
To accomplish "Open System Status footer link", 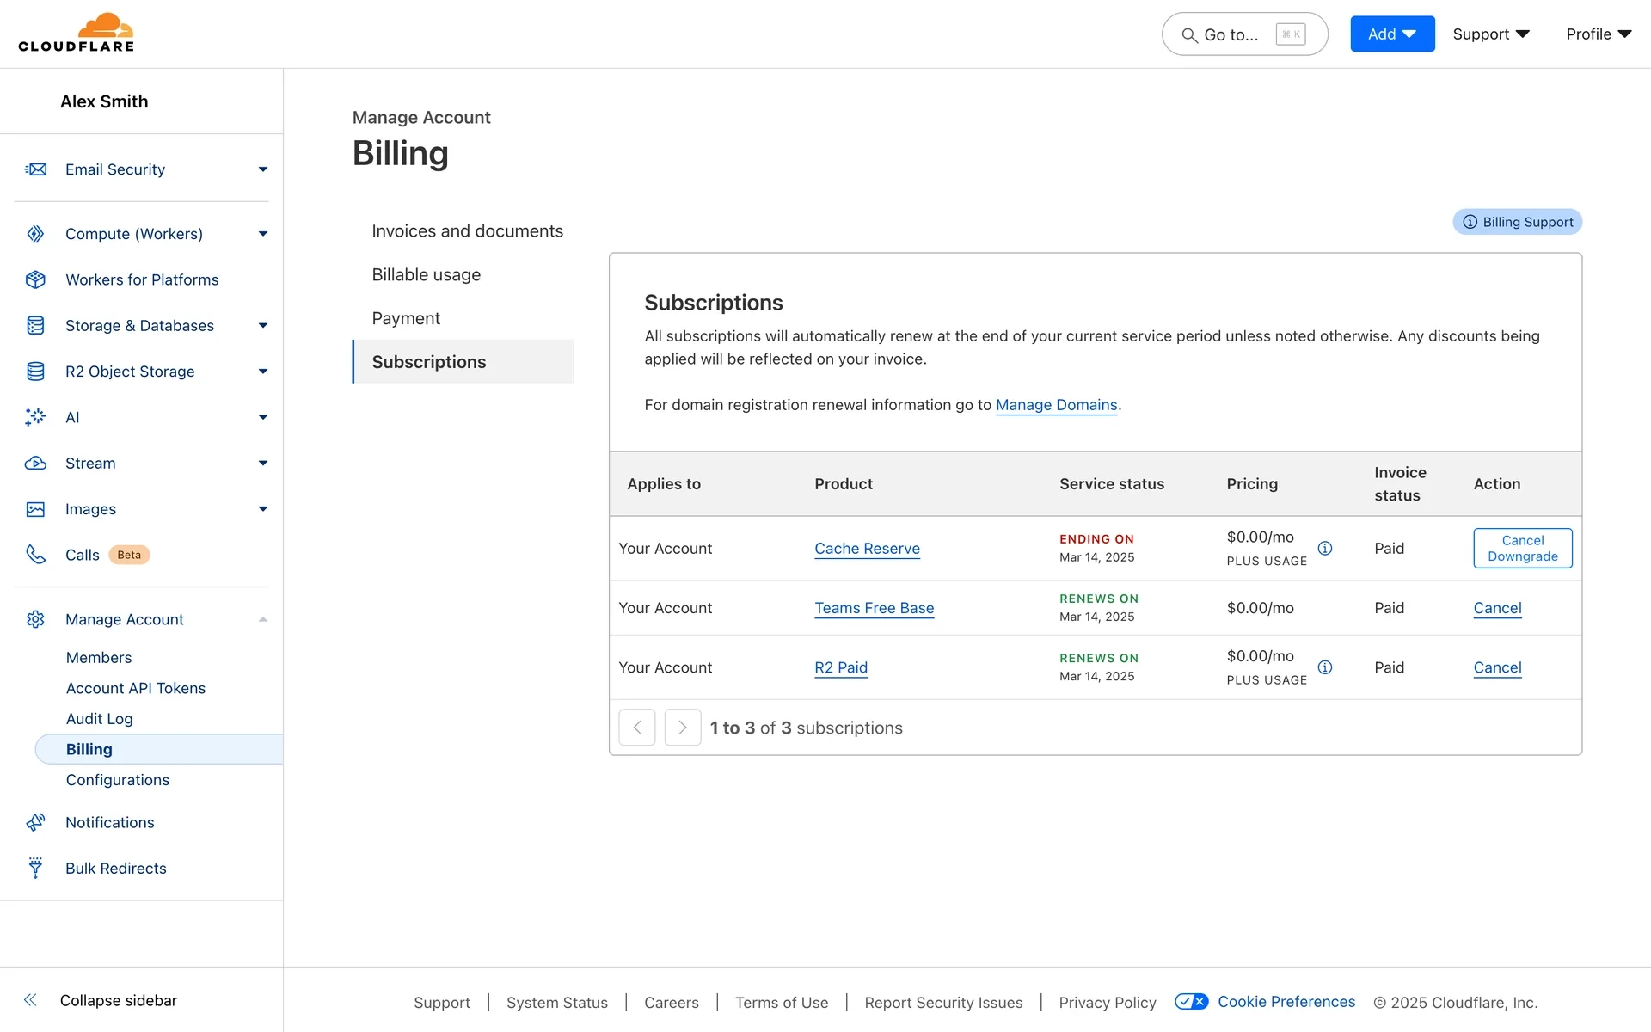I will pyautogui.click(x=557, y=1002).
